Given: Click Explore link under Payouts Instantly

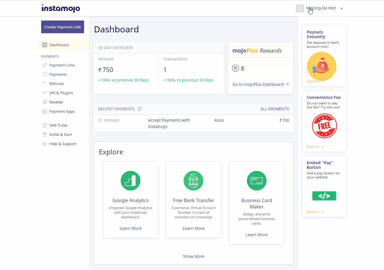Looking at the screenshot, I should [x=315, y=81].
